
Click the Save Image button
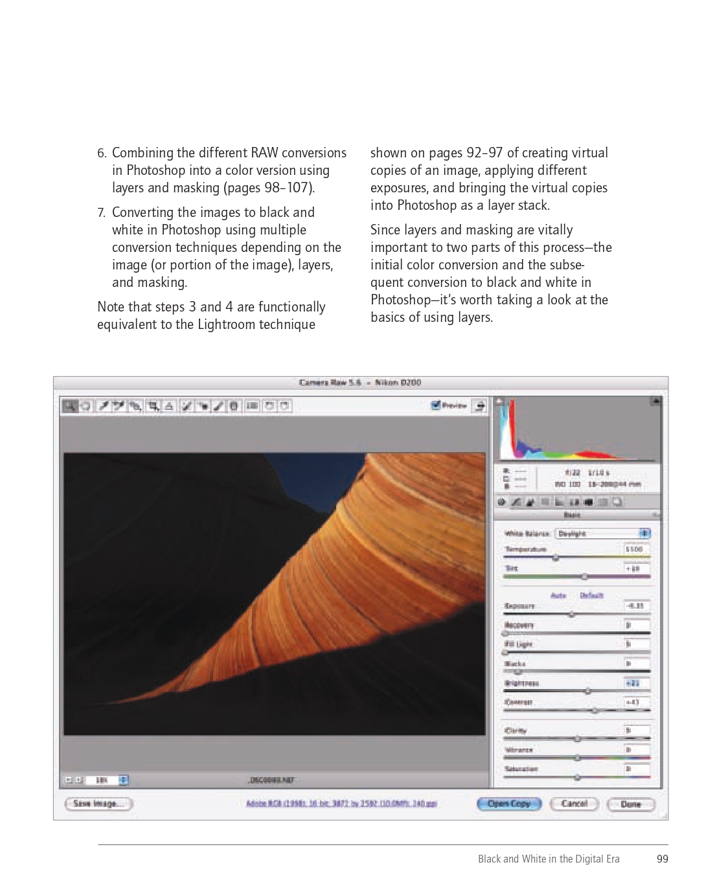tap(98, 804)
